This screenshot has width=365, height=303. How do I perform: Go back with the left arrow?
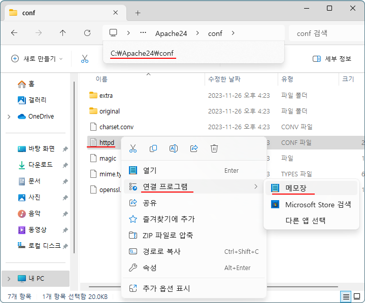pyautogui.click(x=14, y=33)
